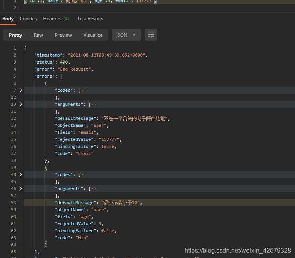This screenshot has height=258, width=295.
Task: Open the JSON format dropdown
Action: (x=127, y=35)
